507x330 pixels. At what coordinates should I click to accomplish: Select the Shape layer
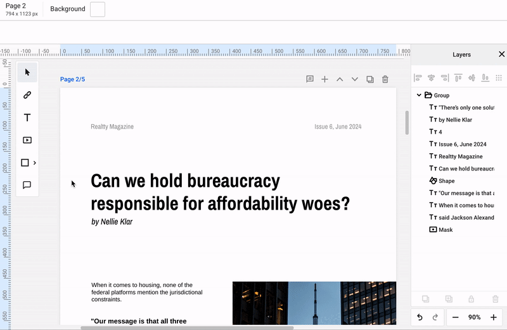pos(442,181)
